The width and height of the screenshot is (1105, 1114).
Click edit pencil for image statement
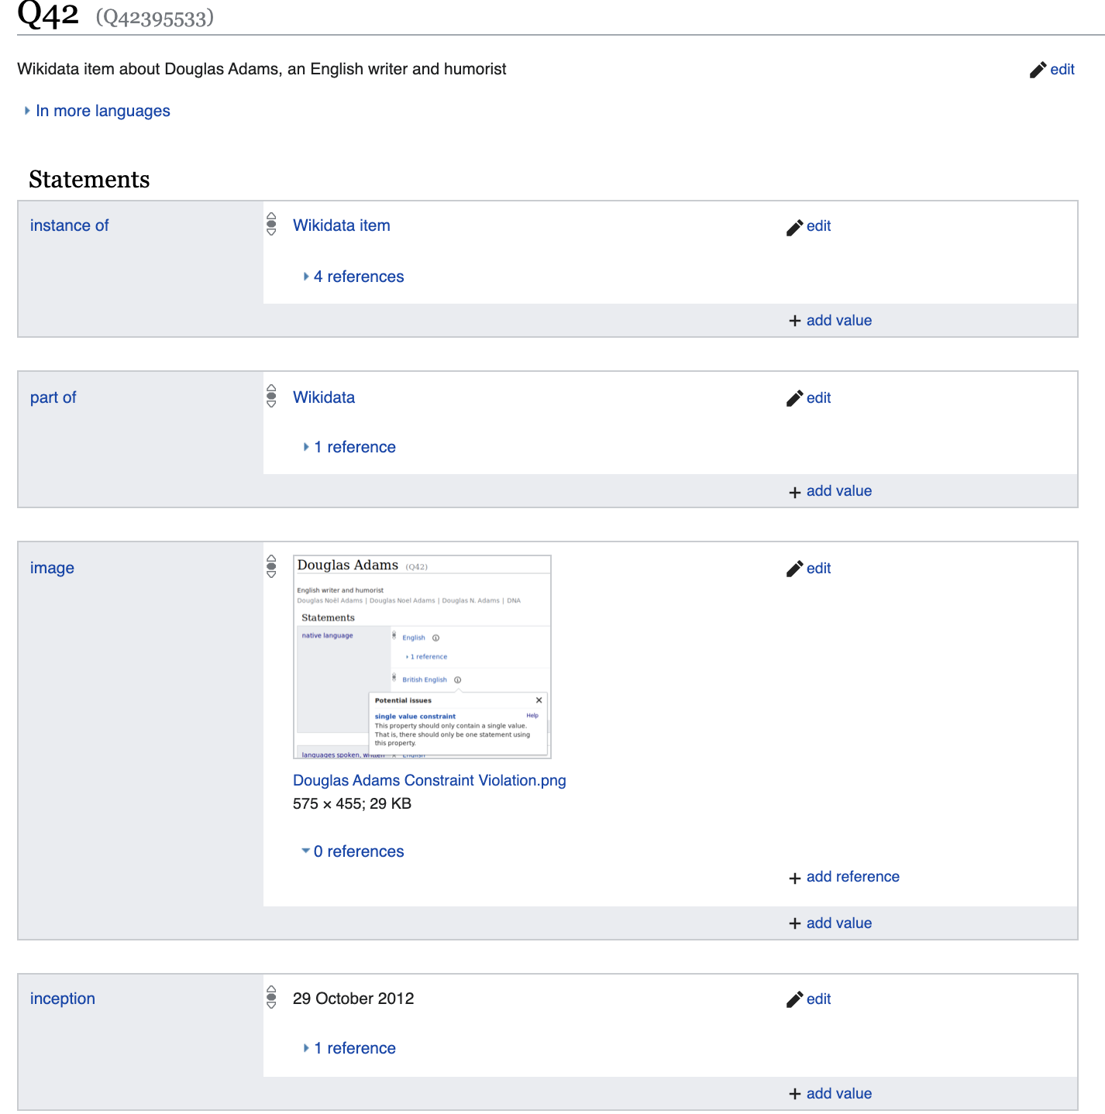[x=794, y=569]
